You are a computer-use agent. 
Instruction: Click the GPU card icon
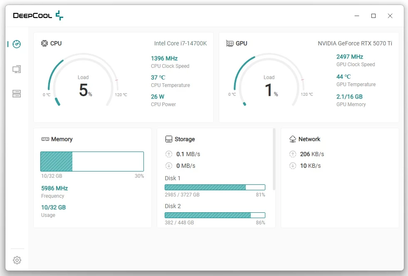click(x=230, y=43)
